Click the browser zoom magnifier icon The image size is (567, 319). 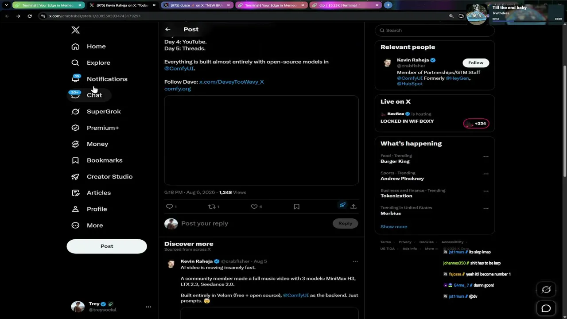pyautogui.click(x=451, y=16)
